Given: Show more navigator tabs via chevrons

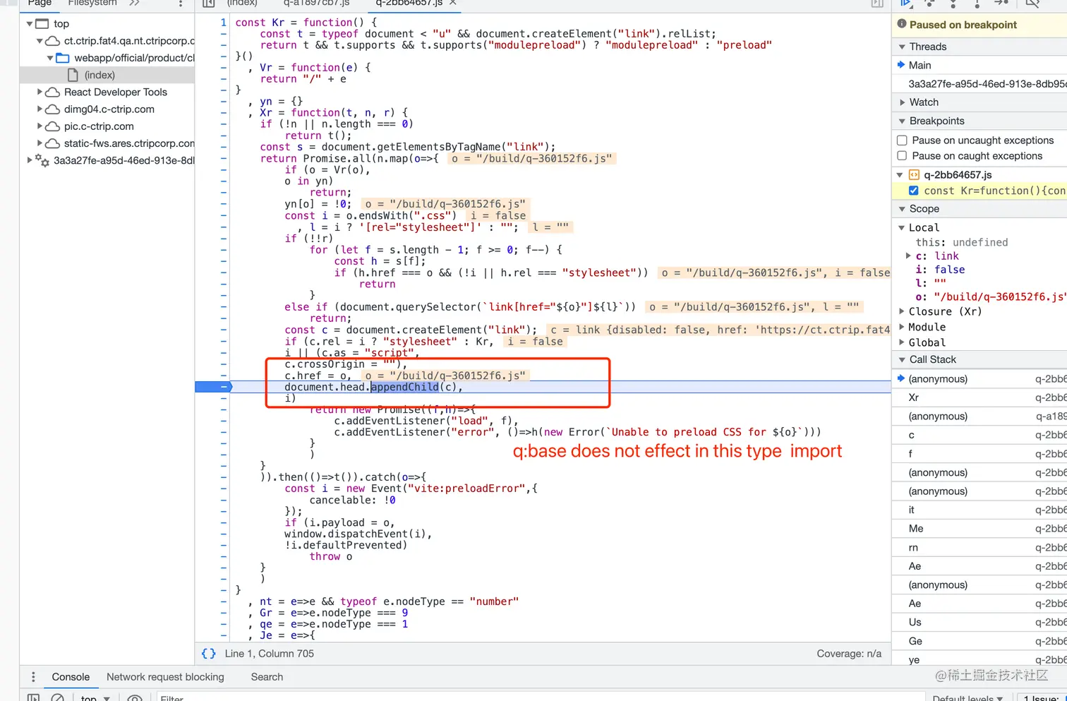Looking at the screenshot, I should click(135, 4).
